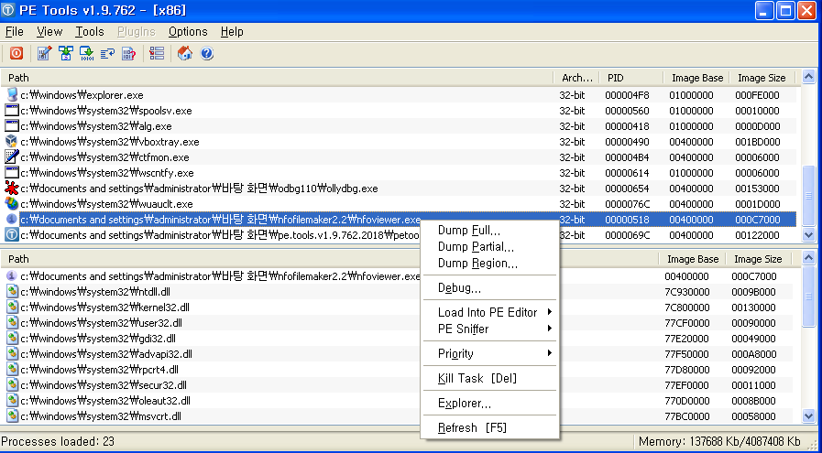Open the Options menu

coord(188,31)
